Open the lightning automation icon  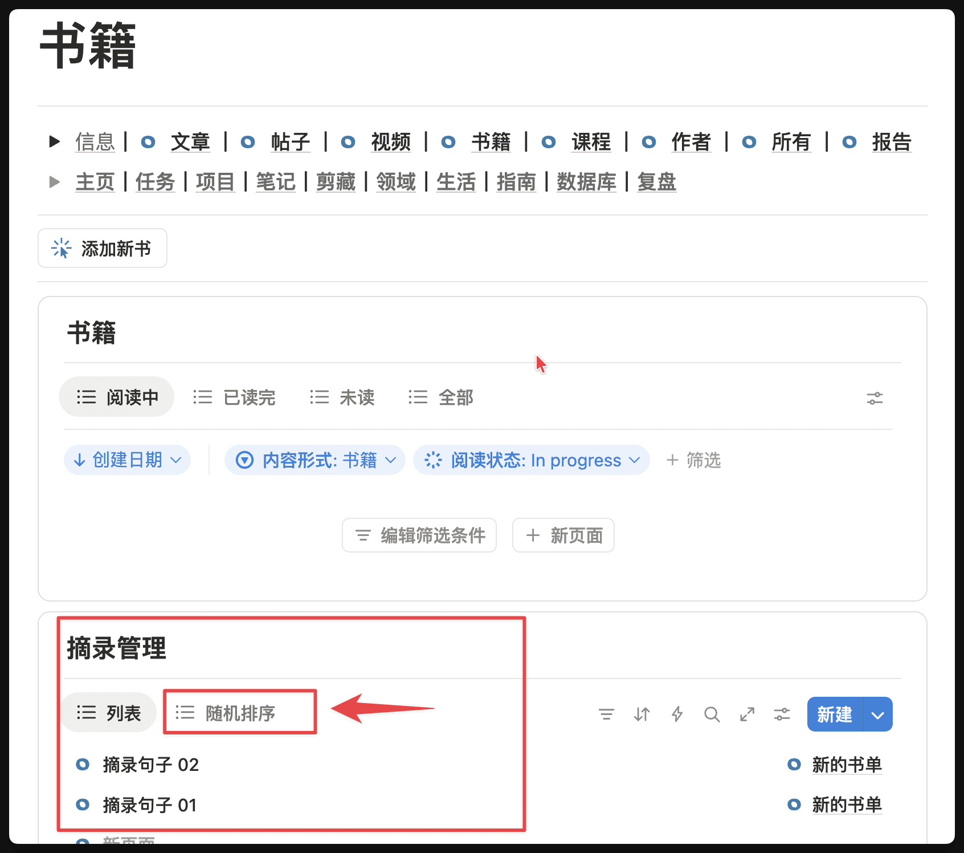[x=677, y=714]
